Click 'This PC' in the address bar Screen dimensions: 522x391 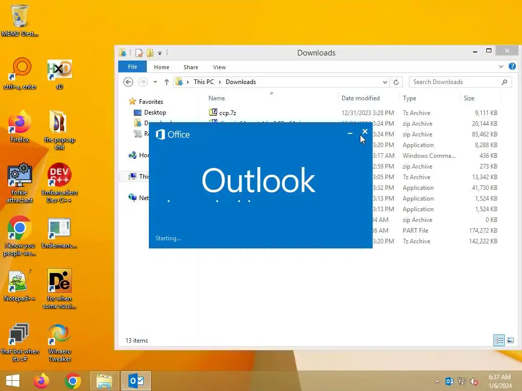tap(204, 82)
